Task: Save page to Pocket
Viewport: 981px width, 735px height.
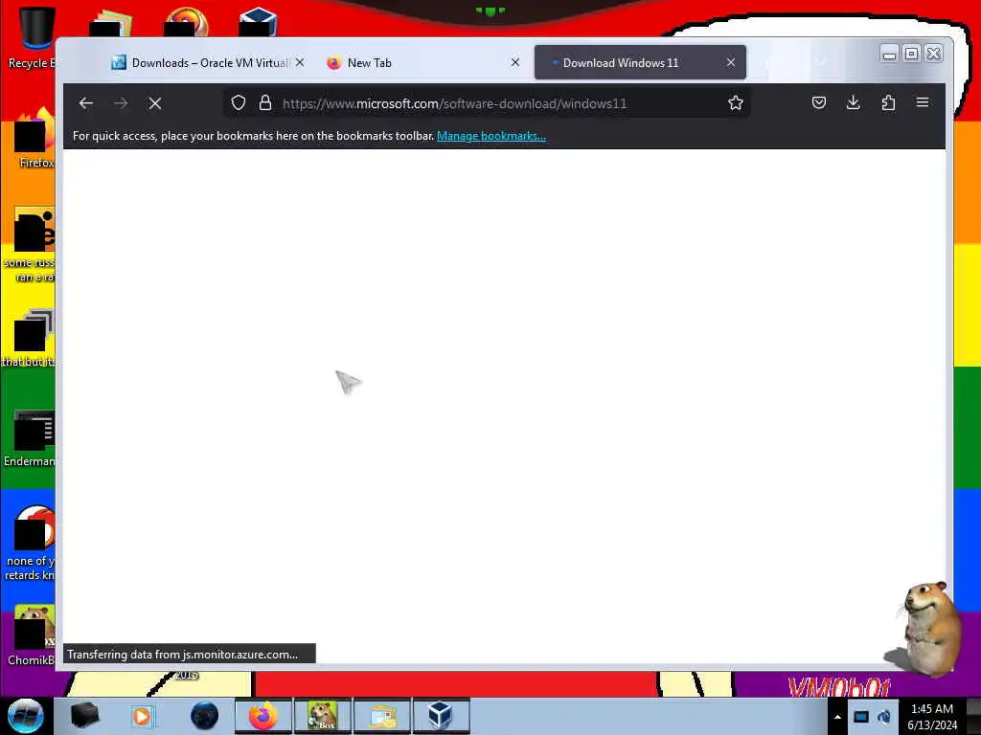Action: pyautogui.click(x=819, y=102)
